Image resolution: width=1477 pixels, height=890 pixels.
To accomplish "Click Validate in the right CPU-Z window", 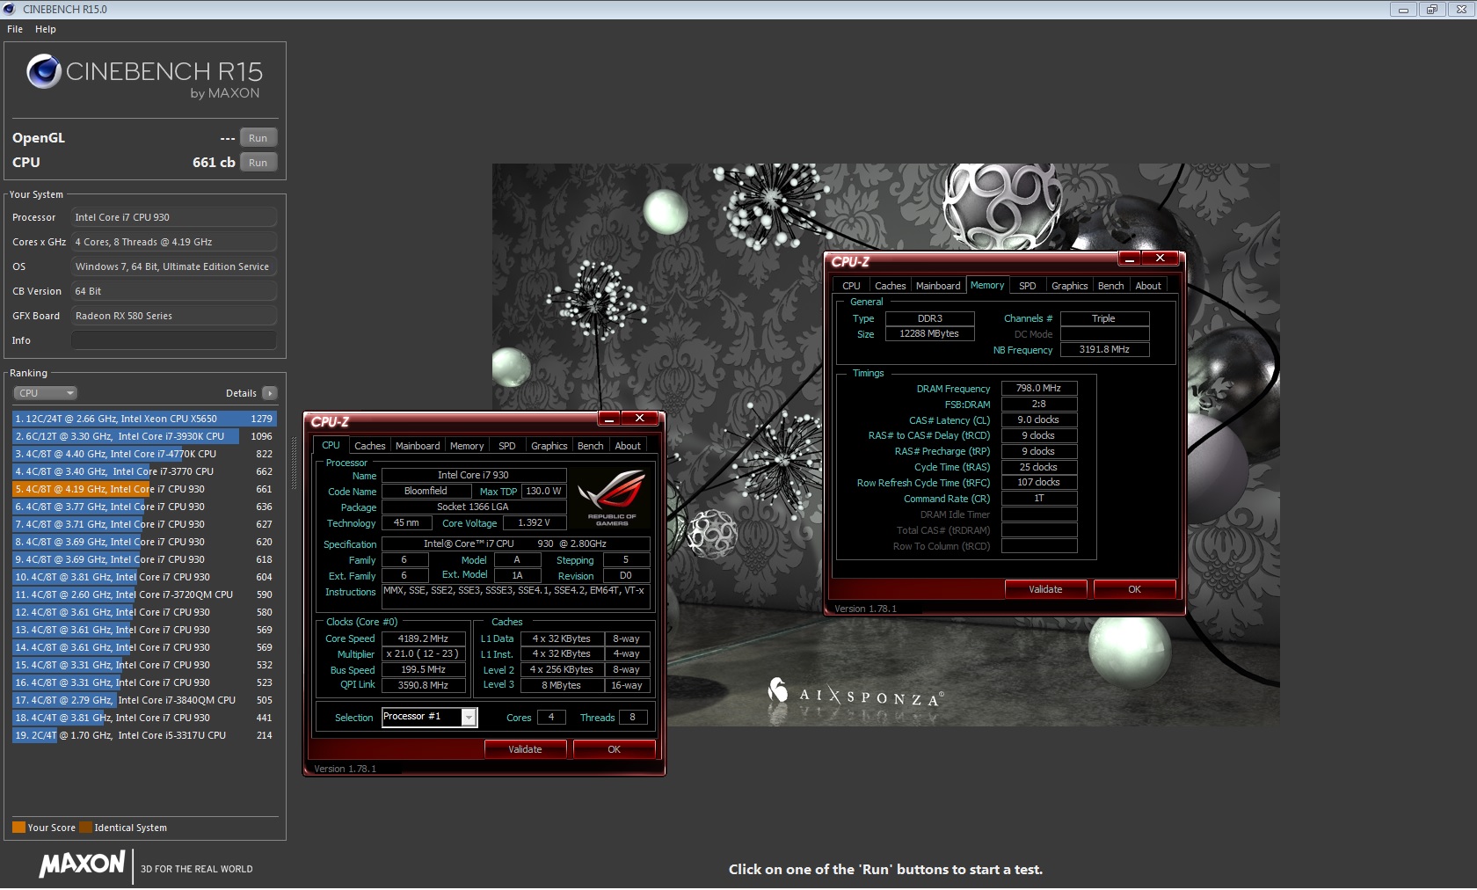I will pyautogui.click(x=1045, y=589).
